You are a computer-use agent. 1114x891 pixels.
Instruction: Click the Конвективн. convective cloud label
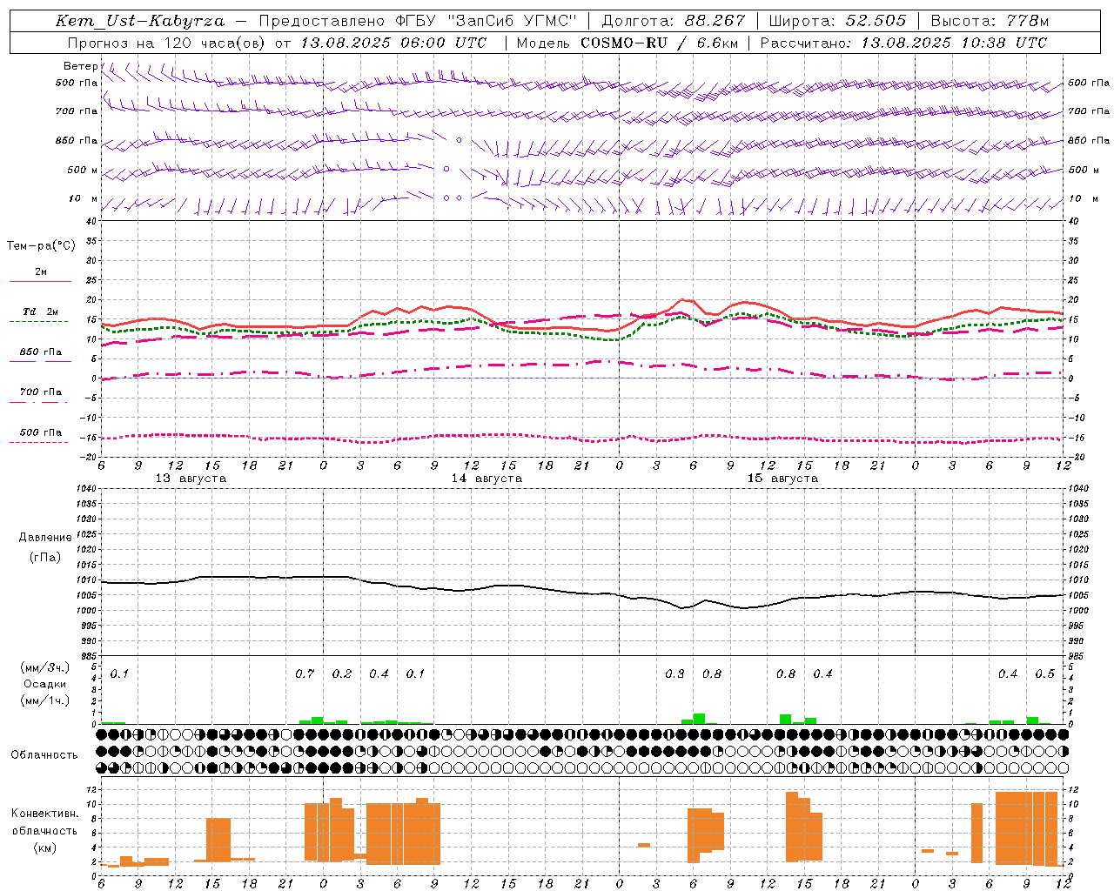click(x=45, y=814)
